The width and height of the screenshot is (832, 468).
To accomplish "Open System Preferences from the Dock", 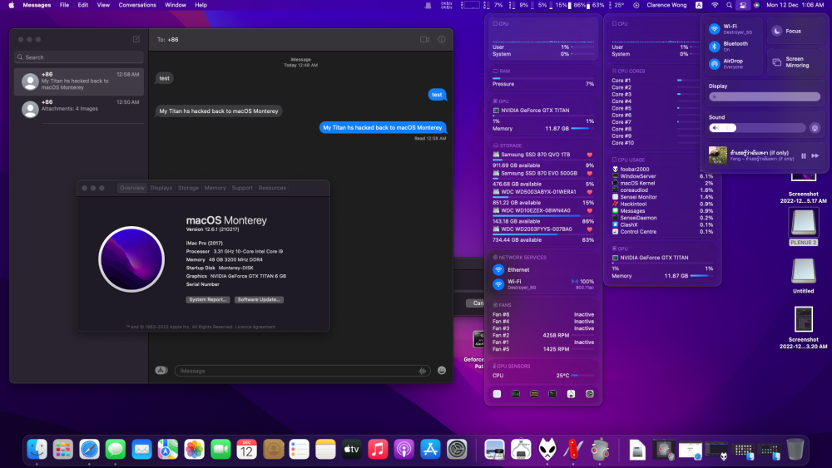I will point(456,450).
